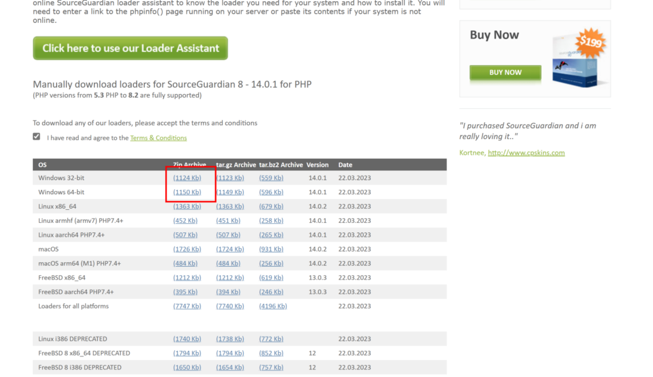Image resolution: width=653 pixels, height=377 pixels.
Task: Download macOS arm64 M1 tar.bz2 (256 Kb)
Action: click(271, 264)
